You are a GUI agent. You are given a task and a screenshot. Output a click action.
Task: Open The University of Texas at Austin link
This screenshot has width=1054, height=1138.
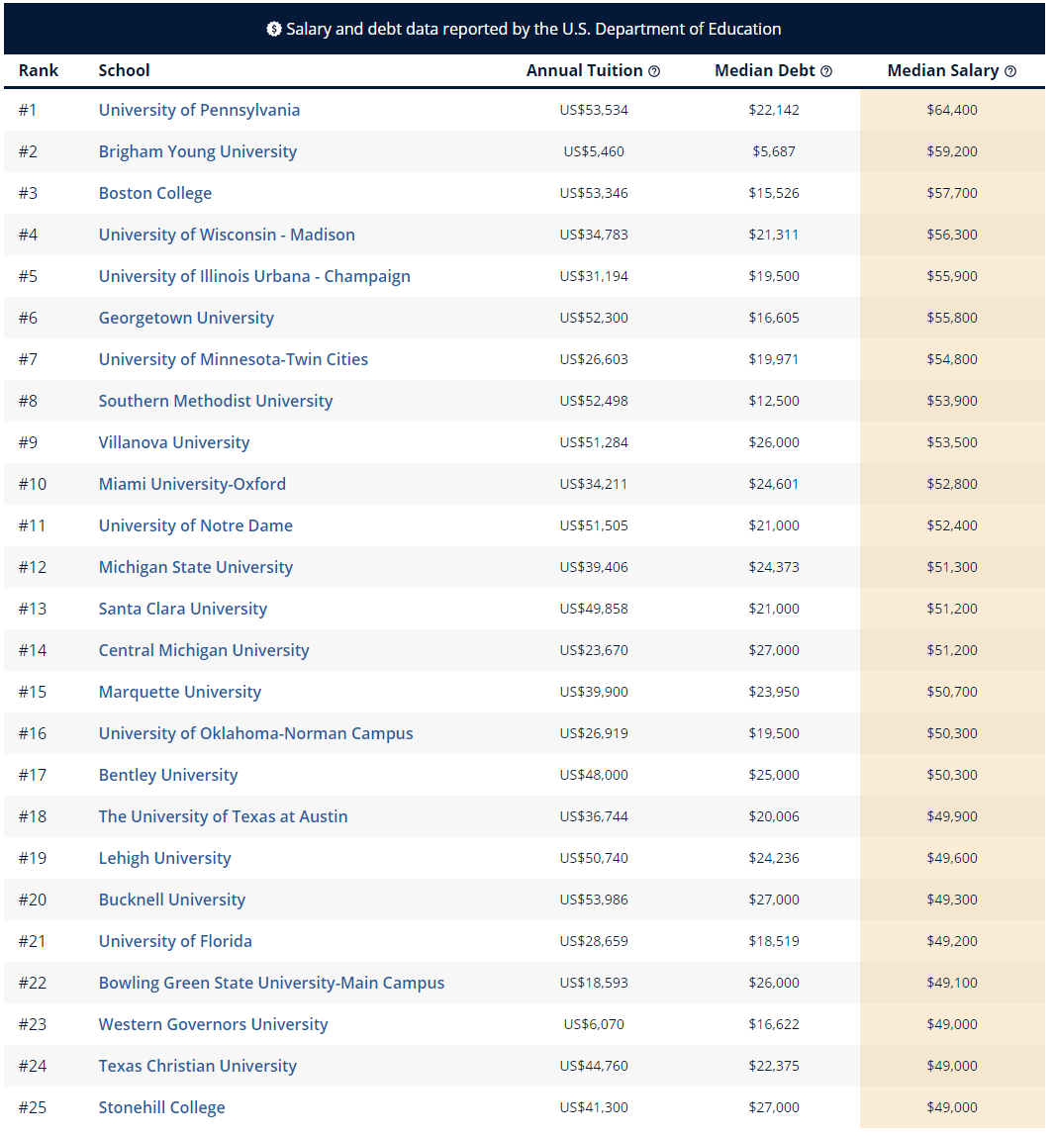click(223, 816)
